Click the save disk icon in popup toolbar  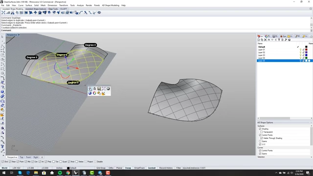(99, 88)
